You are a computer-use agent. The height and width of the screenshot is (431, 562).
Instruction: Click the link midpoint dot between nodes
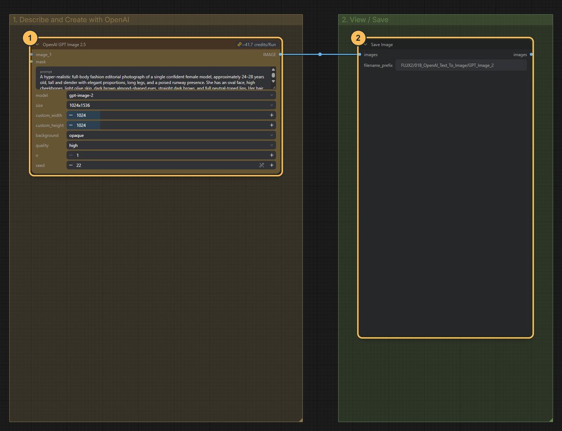[320, 55]
